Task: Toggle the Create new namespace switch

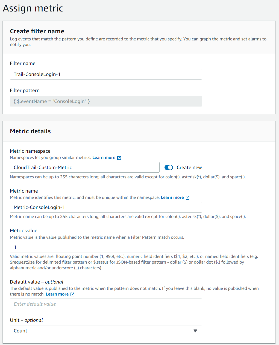Action: click(x=169, y=167)
